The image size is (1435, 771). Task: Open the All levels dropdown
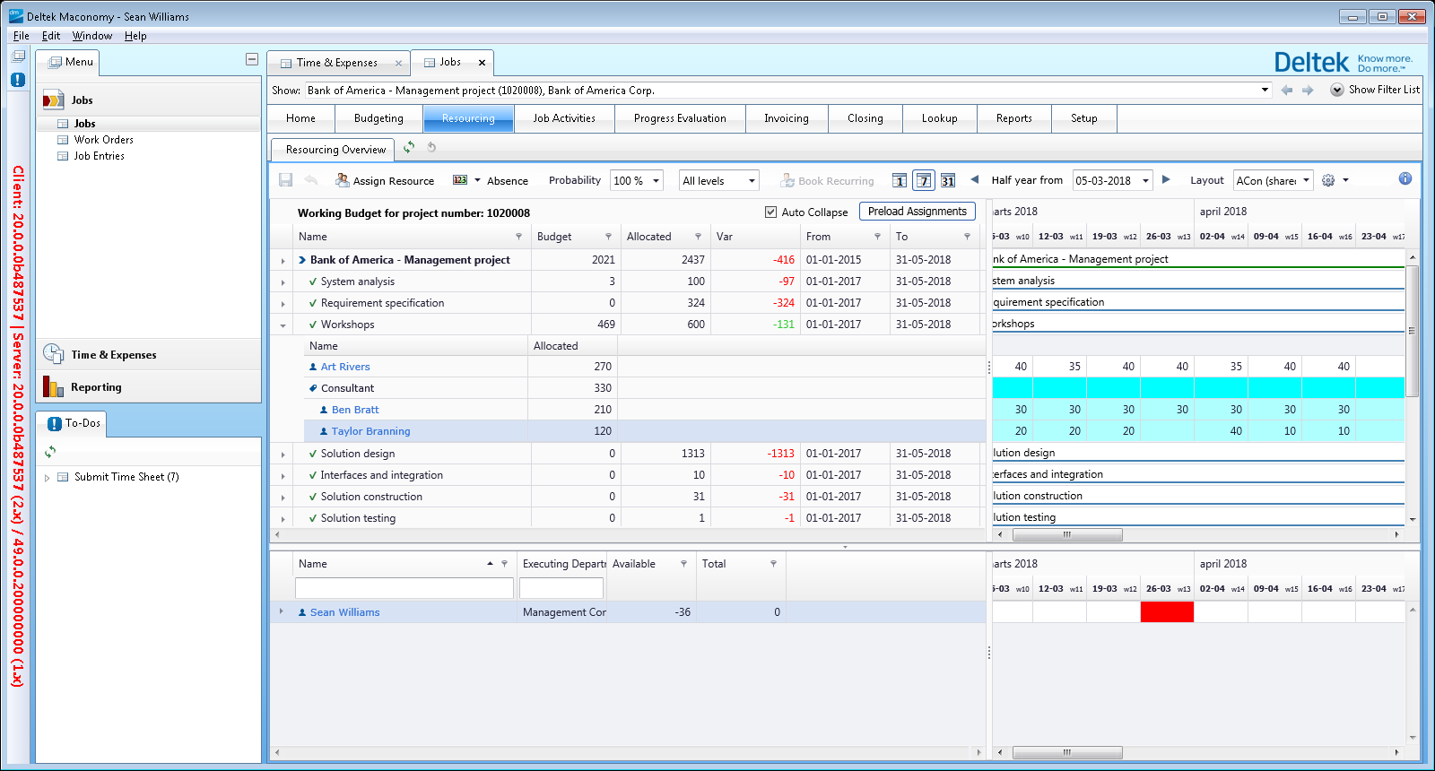[719, 180]
